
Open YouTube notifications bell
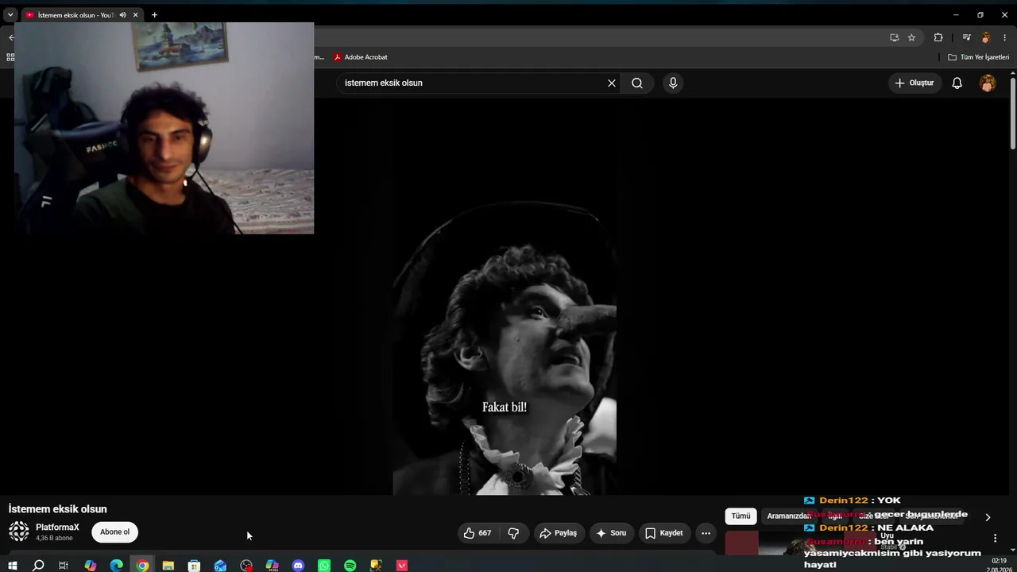click(957, 83)
